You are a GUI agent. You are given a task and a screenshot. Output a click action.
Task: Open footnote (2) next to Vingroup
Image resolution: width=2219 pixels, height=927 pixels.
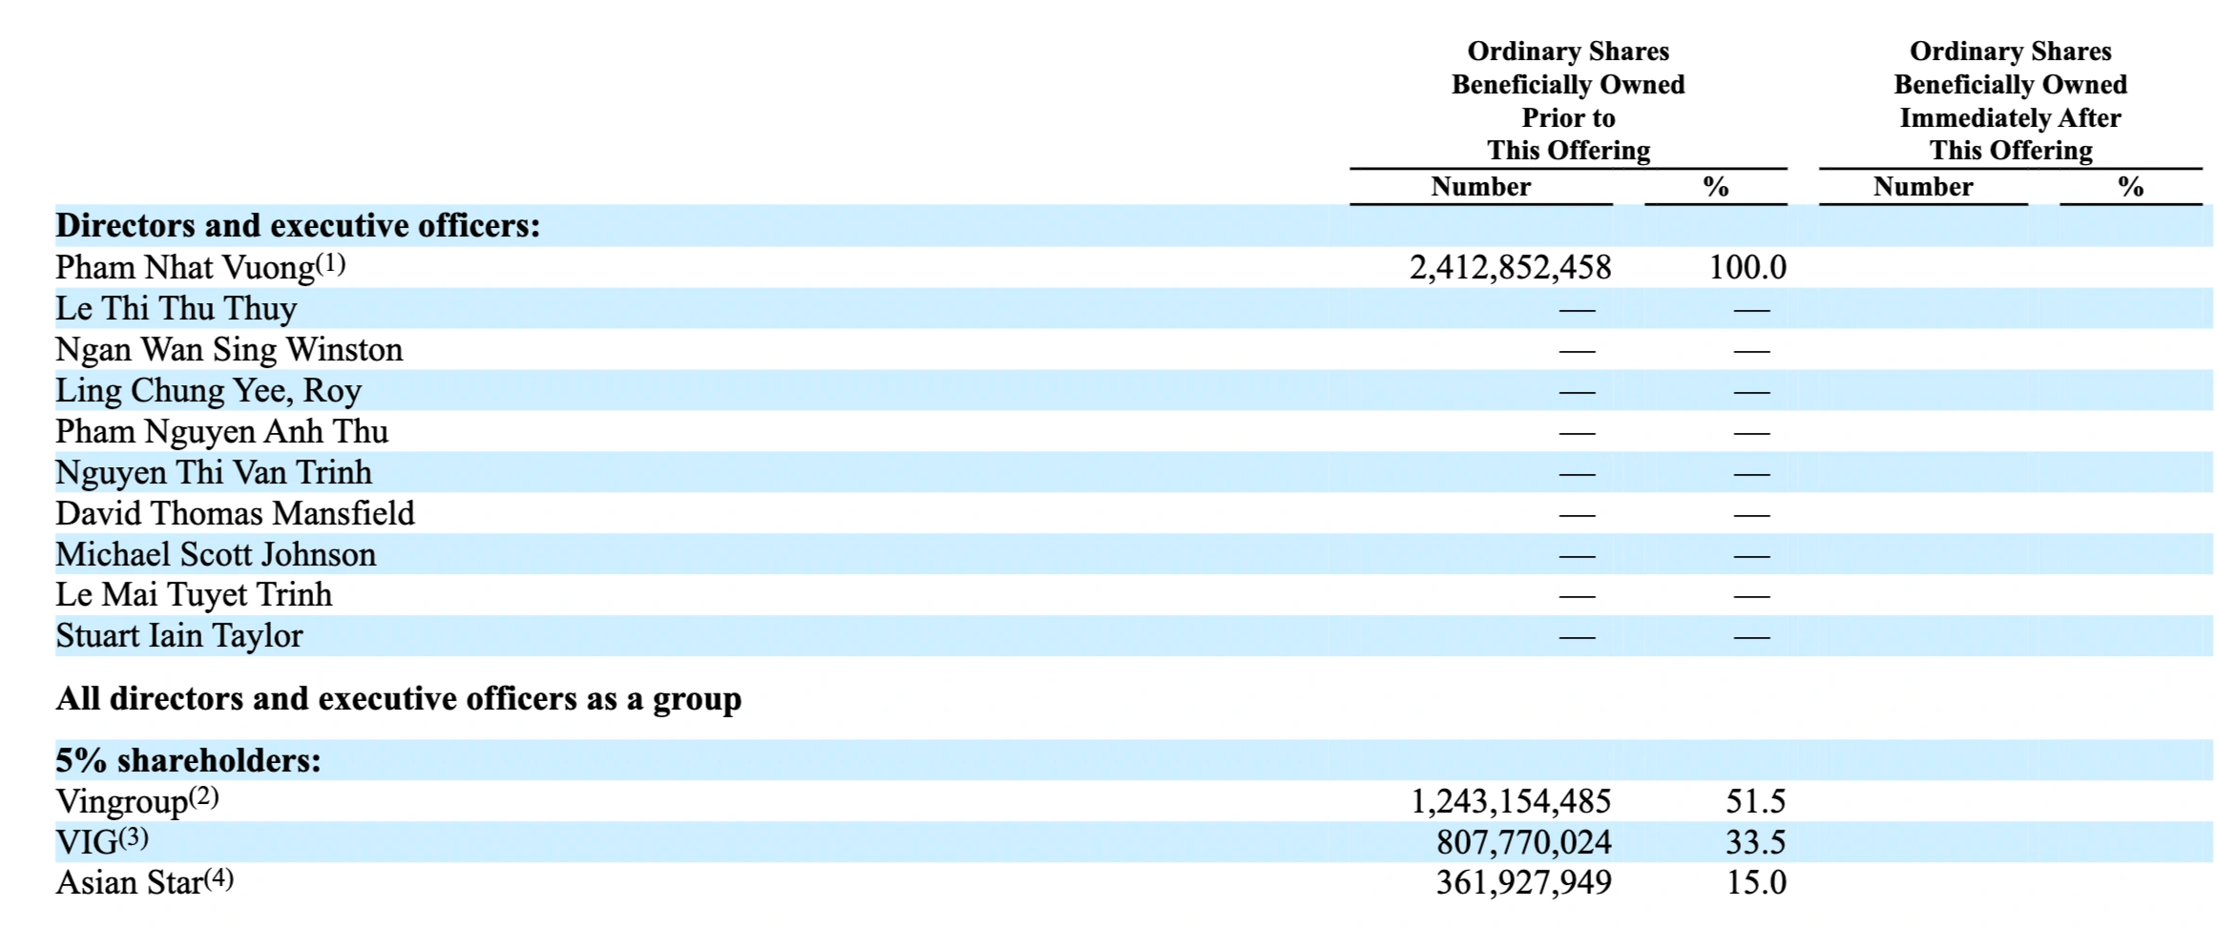point(203,796)
